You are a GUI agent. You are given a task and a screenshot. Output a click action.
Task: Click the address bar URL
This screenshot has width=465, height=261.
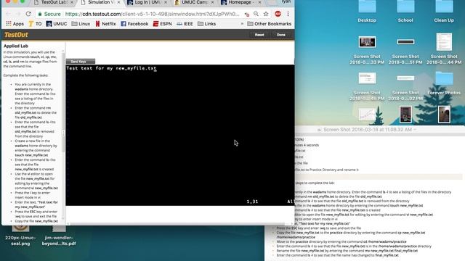pyautogui.click(x=152, y=14)
